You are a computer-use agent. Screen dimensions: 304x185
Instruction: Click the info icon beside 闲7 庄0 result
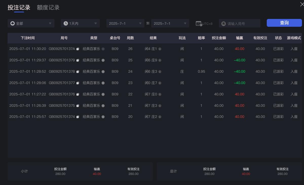tap(159, 94)
